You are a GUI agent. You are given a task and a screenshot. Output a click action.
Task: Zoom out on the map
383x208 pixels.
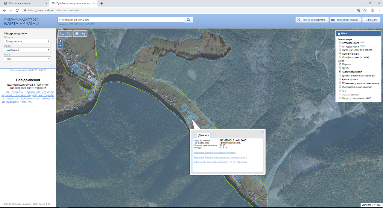[x=60, y=46]
